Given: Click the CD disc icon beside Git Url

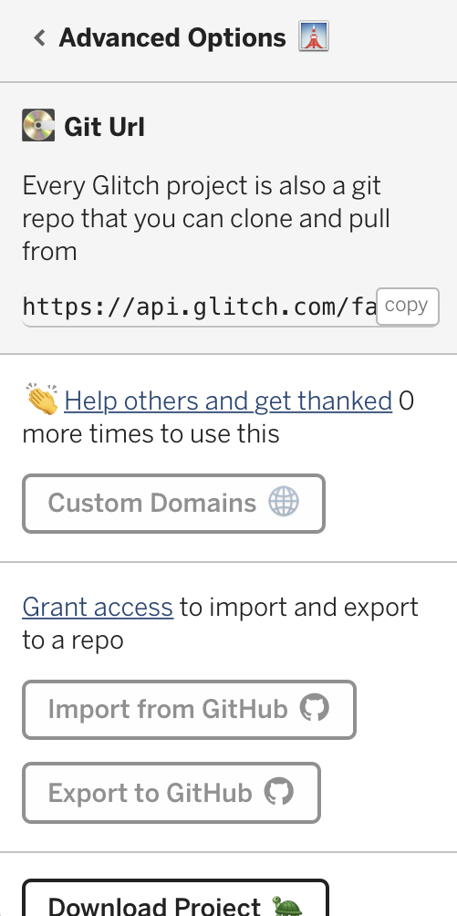Looking at the screenshot, I should pos(38,125).
